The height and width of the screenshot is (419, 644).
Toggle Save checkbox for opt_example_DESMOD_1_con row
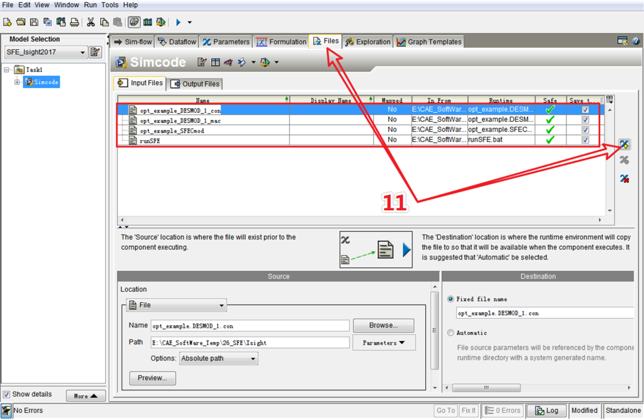[x=586, y=110]
